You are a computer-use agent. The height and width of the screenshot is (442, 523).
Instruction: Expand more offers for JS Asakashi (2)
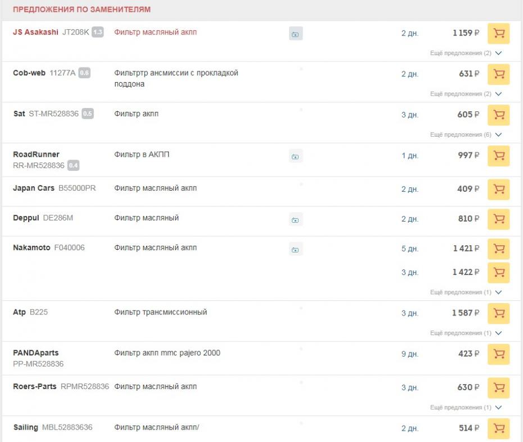coord(466,53)
